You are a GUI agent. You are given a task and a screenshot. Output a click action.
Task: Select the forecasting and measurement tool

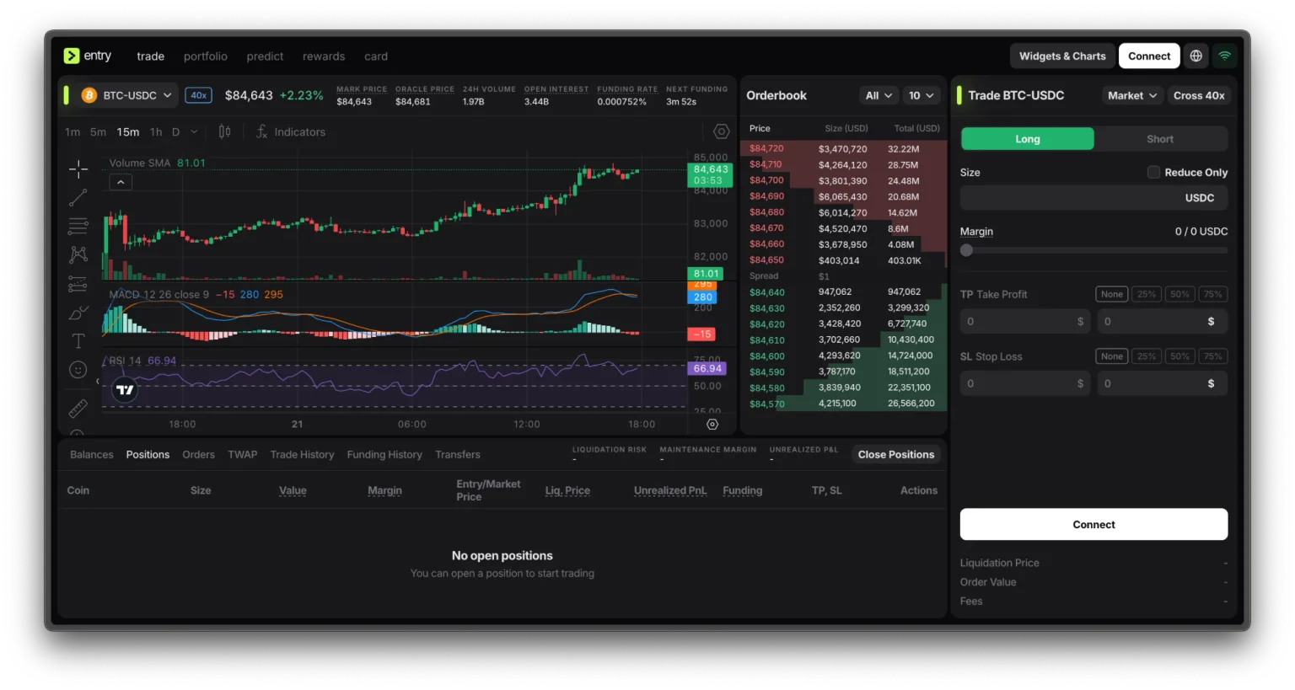point(78,284)
